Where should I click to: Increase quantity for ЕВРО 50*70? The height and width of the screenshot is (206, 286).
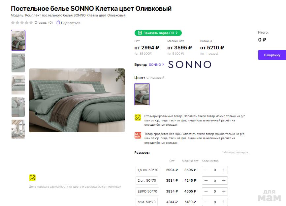[224, 191]
